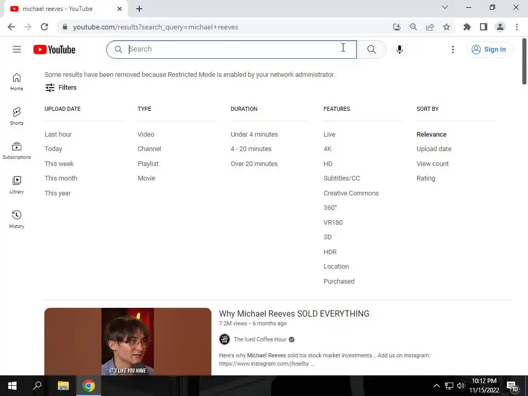This screenshot has width=528, height=396.
Task: Enable Creative Commons filter
Action: 351,193
